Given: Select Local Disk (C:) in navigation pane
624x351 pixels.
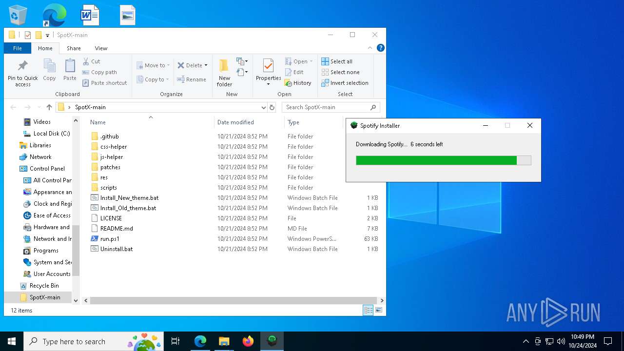Looking at the screenshot, I should point(47,134).
